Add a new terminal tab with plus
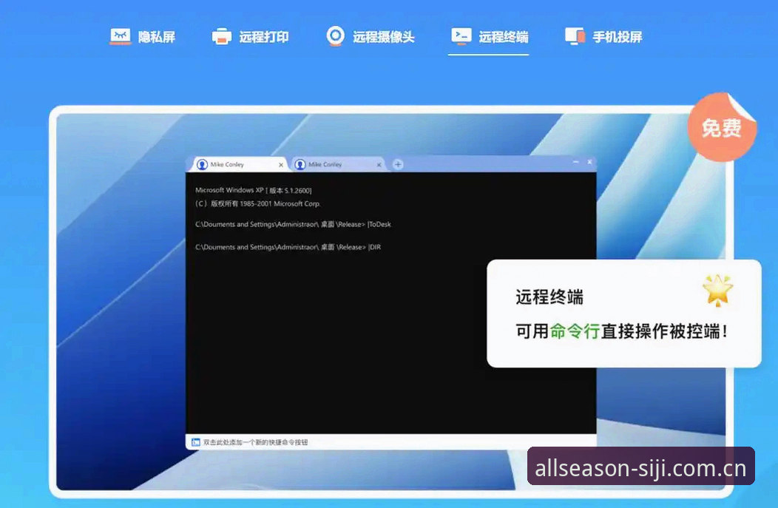778x508 pixels. tap(398, 164)
